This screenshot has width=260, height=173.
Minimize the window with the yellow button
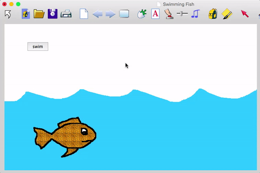(11, 4)
